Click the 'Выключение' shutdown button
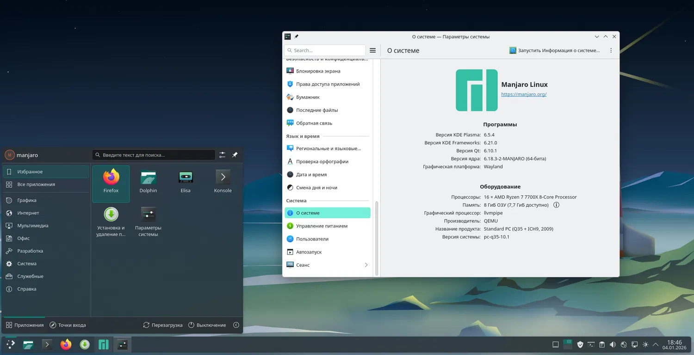This screenshot has width=694, height=355. click(x=207, y=325)
